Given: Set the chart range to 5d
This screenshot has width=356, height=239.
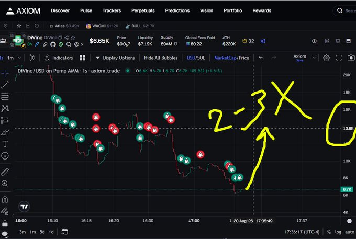Looking at the screenshot, I should (x=42, y=232).
